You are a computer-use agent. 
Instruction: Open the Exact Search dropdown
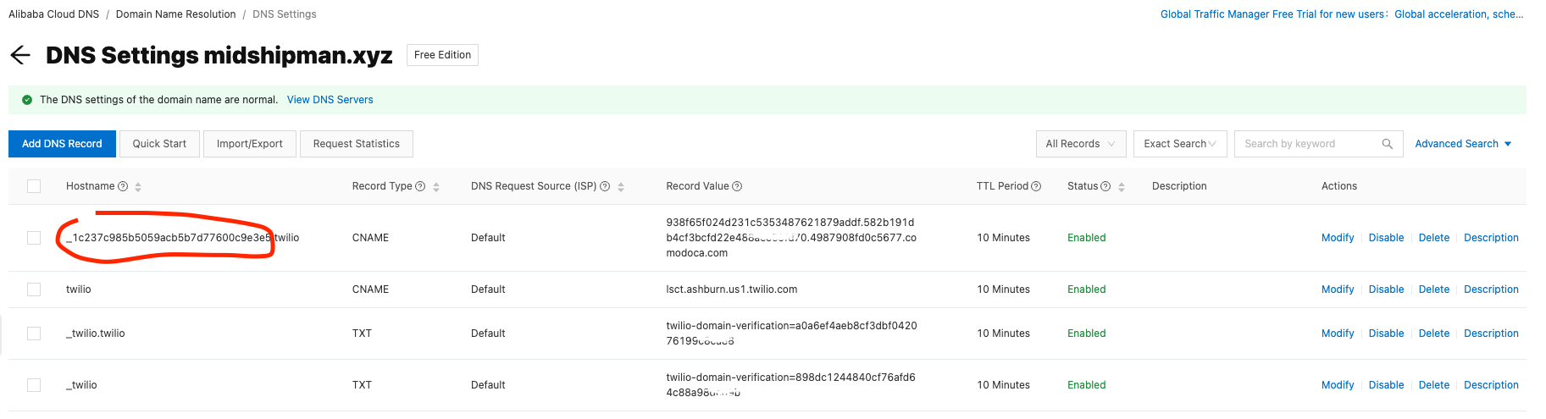pos(1179,144)
